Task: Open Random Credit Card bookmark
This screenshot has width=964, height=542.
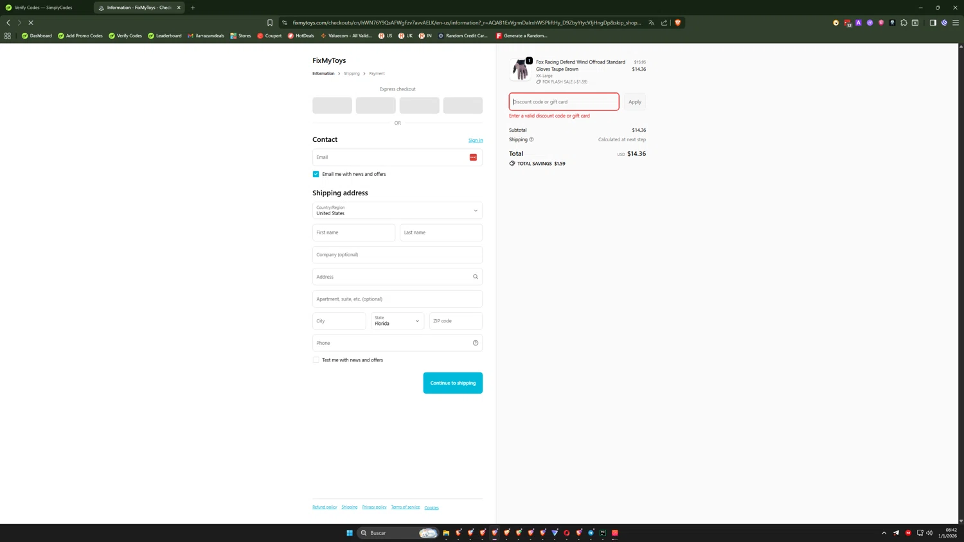Action: (463, 36)
